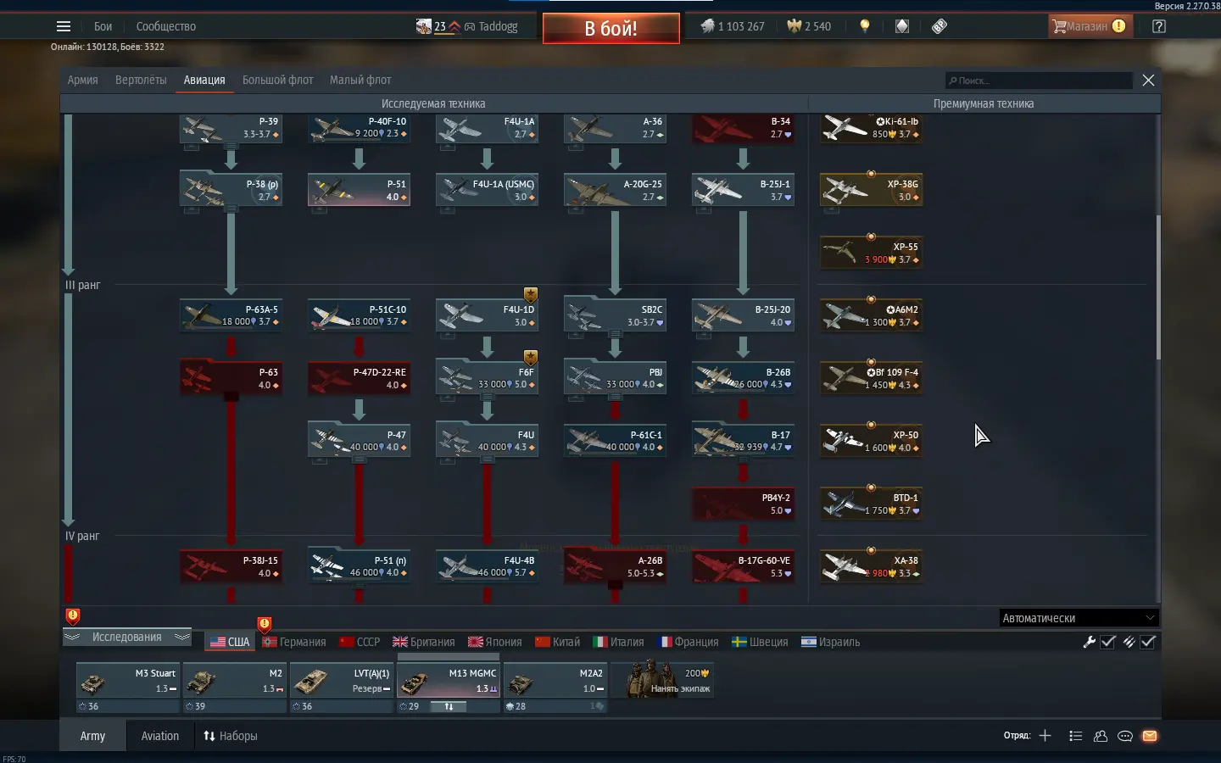Switch to Aviation preset
The height and width of the screenshot is (763, 1221).
click(160, 736)
